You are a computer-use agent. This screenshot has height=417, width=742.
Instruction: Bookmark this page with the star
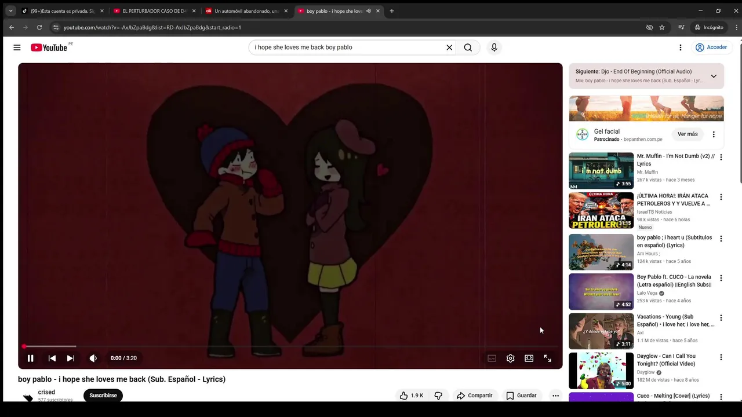[662, 27]
